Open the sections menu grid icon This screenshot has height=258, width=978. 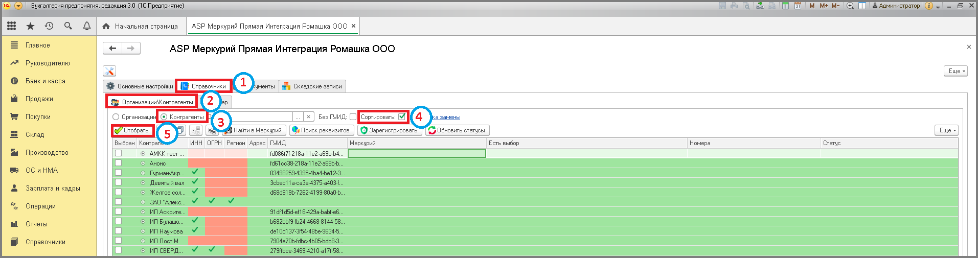point(11,26)
